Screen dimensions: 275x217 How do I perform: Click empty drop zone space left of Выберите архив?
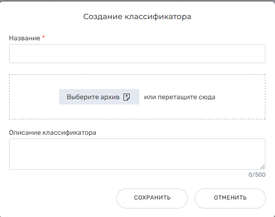click(34, 97)
